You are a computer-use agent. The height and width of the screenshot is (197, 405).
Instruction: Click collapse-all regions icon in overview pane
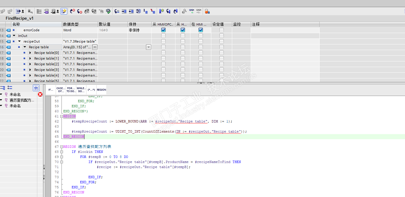pyautogui.click(x=3, y=88)
